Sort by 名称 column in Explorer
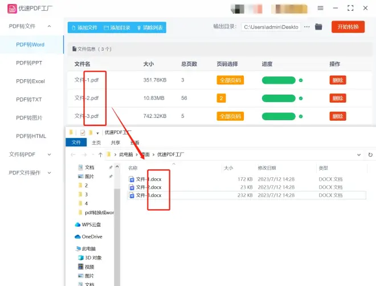Image resolution: width=376 pixels, height=286 pixels. point(133,168)
